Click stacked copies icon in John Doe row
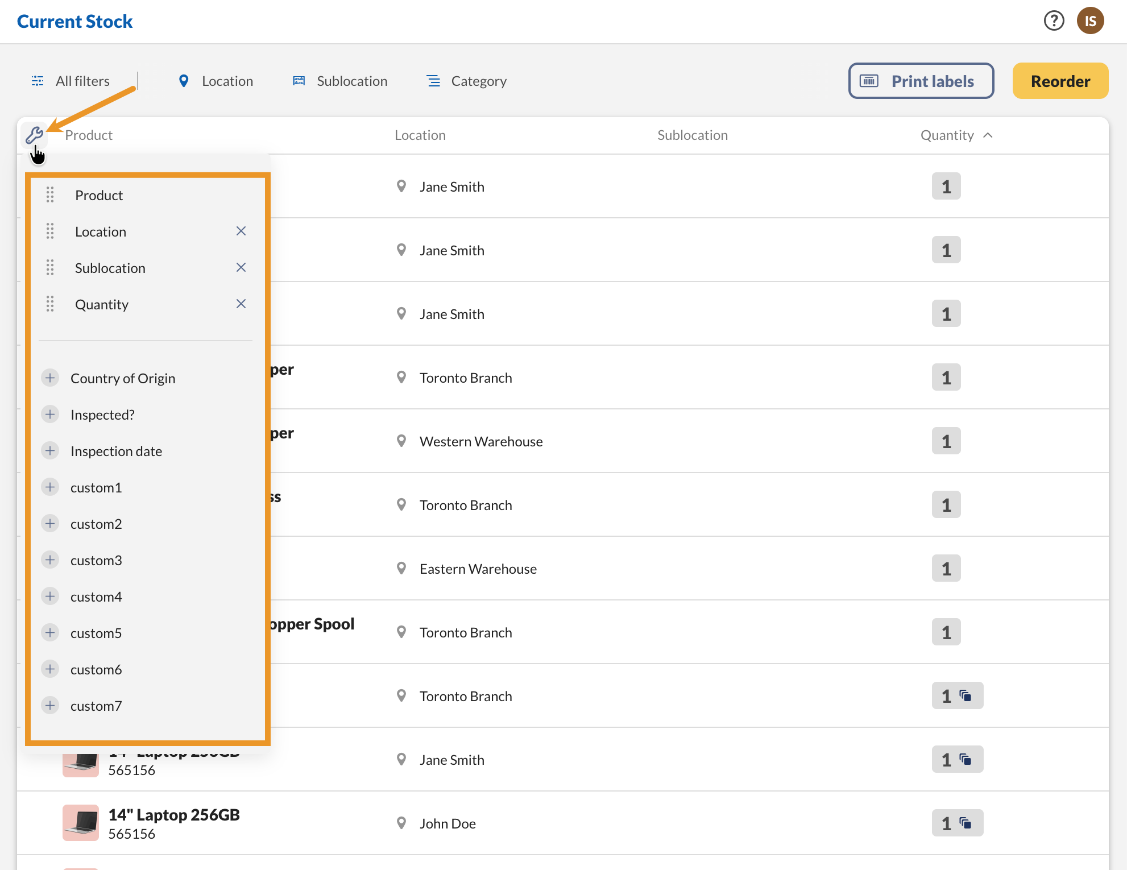The width and height of the screenshot is (1127, 870). (966, 823)
